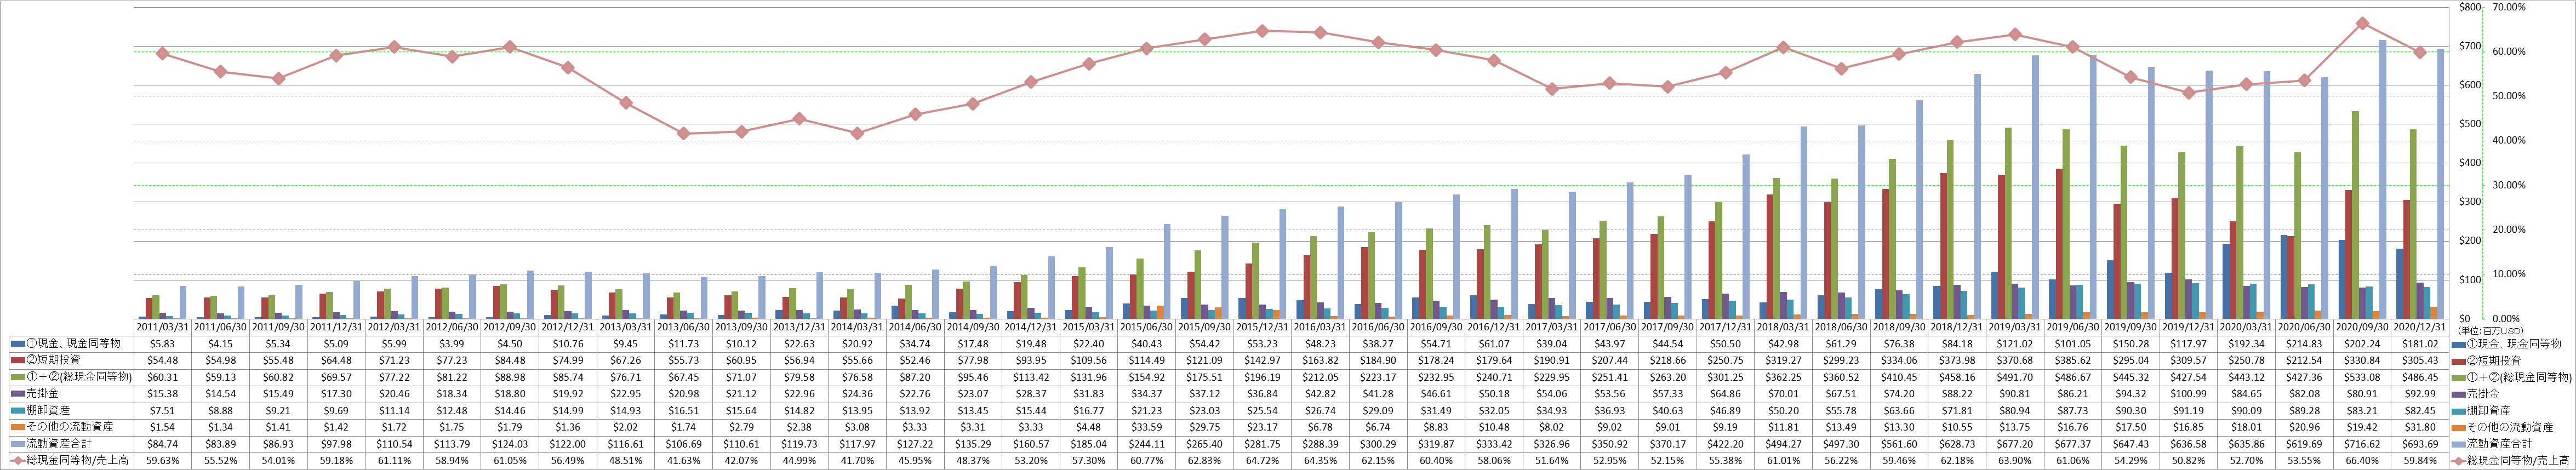Click the tall light-blue bar for 2020/09/30

point(2382,180)
